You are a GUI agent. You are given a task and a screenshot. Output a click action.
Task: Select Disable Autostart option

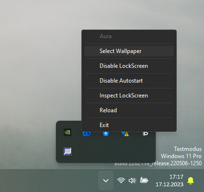point(129,81)
